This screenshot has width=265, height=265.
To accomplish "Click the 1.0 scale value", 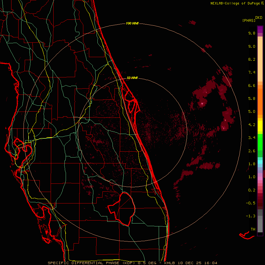I will pos(252,177).
